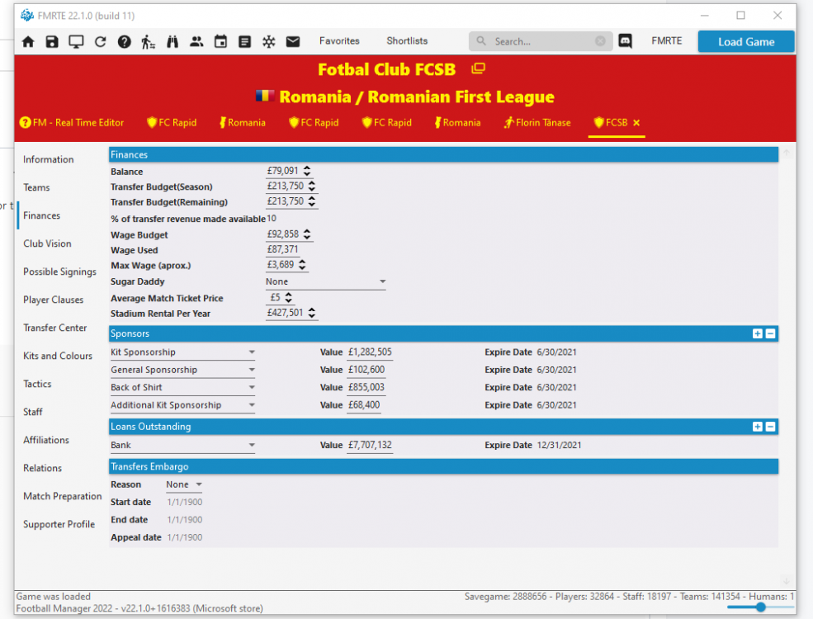Open the Player Clauses section
The height and width of the screenshot is (619, 813).
53,300
